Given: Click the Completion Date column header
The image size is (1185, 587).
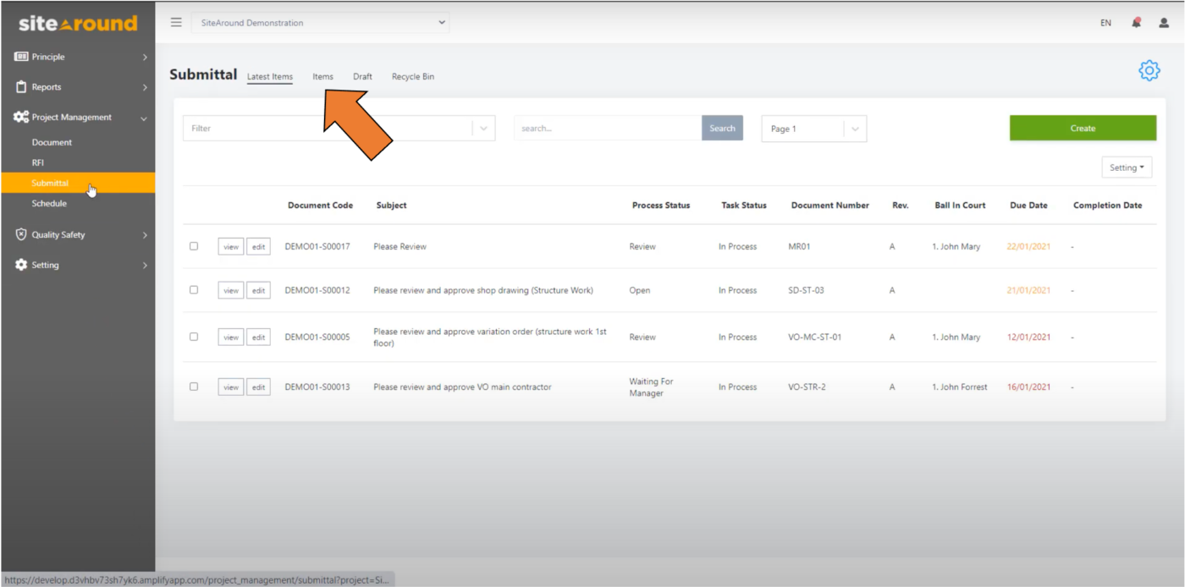Looking at the screenshot, I should (1107, 206).
